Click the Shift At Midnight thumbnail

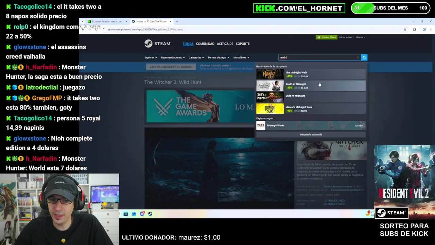[270, 97]
